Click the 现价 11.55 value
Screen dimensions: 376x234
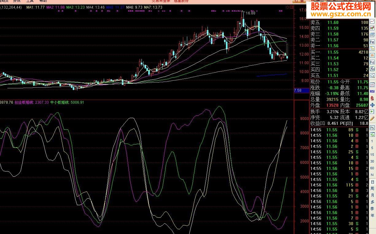coord(333,82)
